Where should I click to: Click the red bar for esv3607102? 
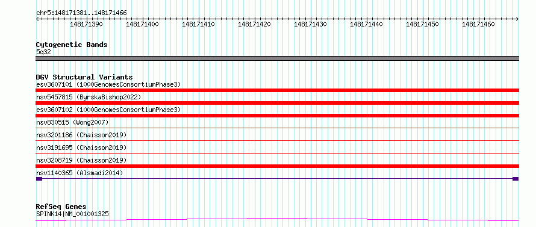click(277, 116)
